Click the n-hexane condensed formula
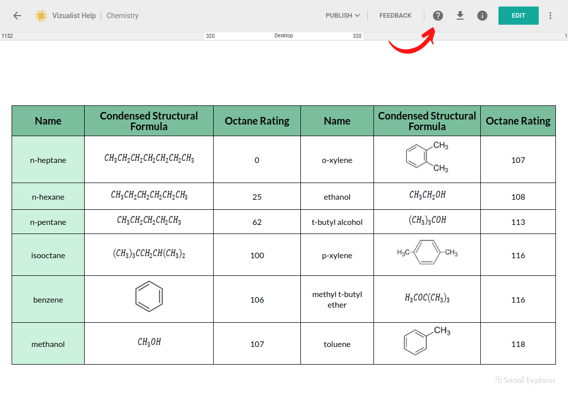The height and width of the screenshot is (410, 568). (x=149, y=195)
